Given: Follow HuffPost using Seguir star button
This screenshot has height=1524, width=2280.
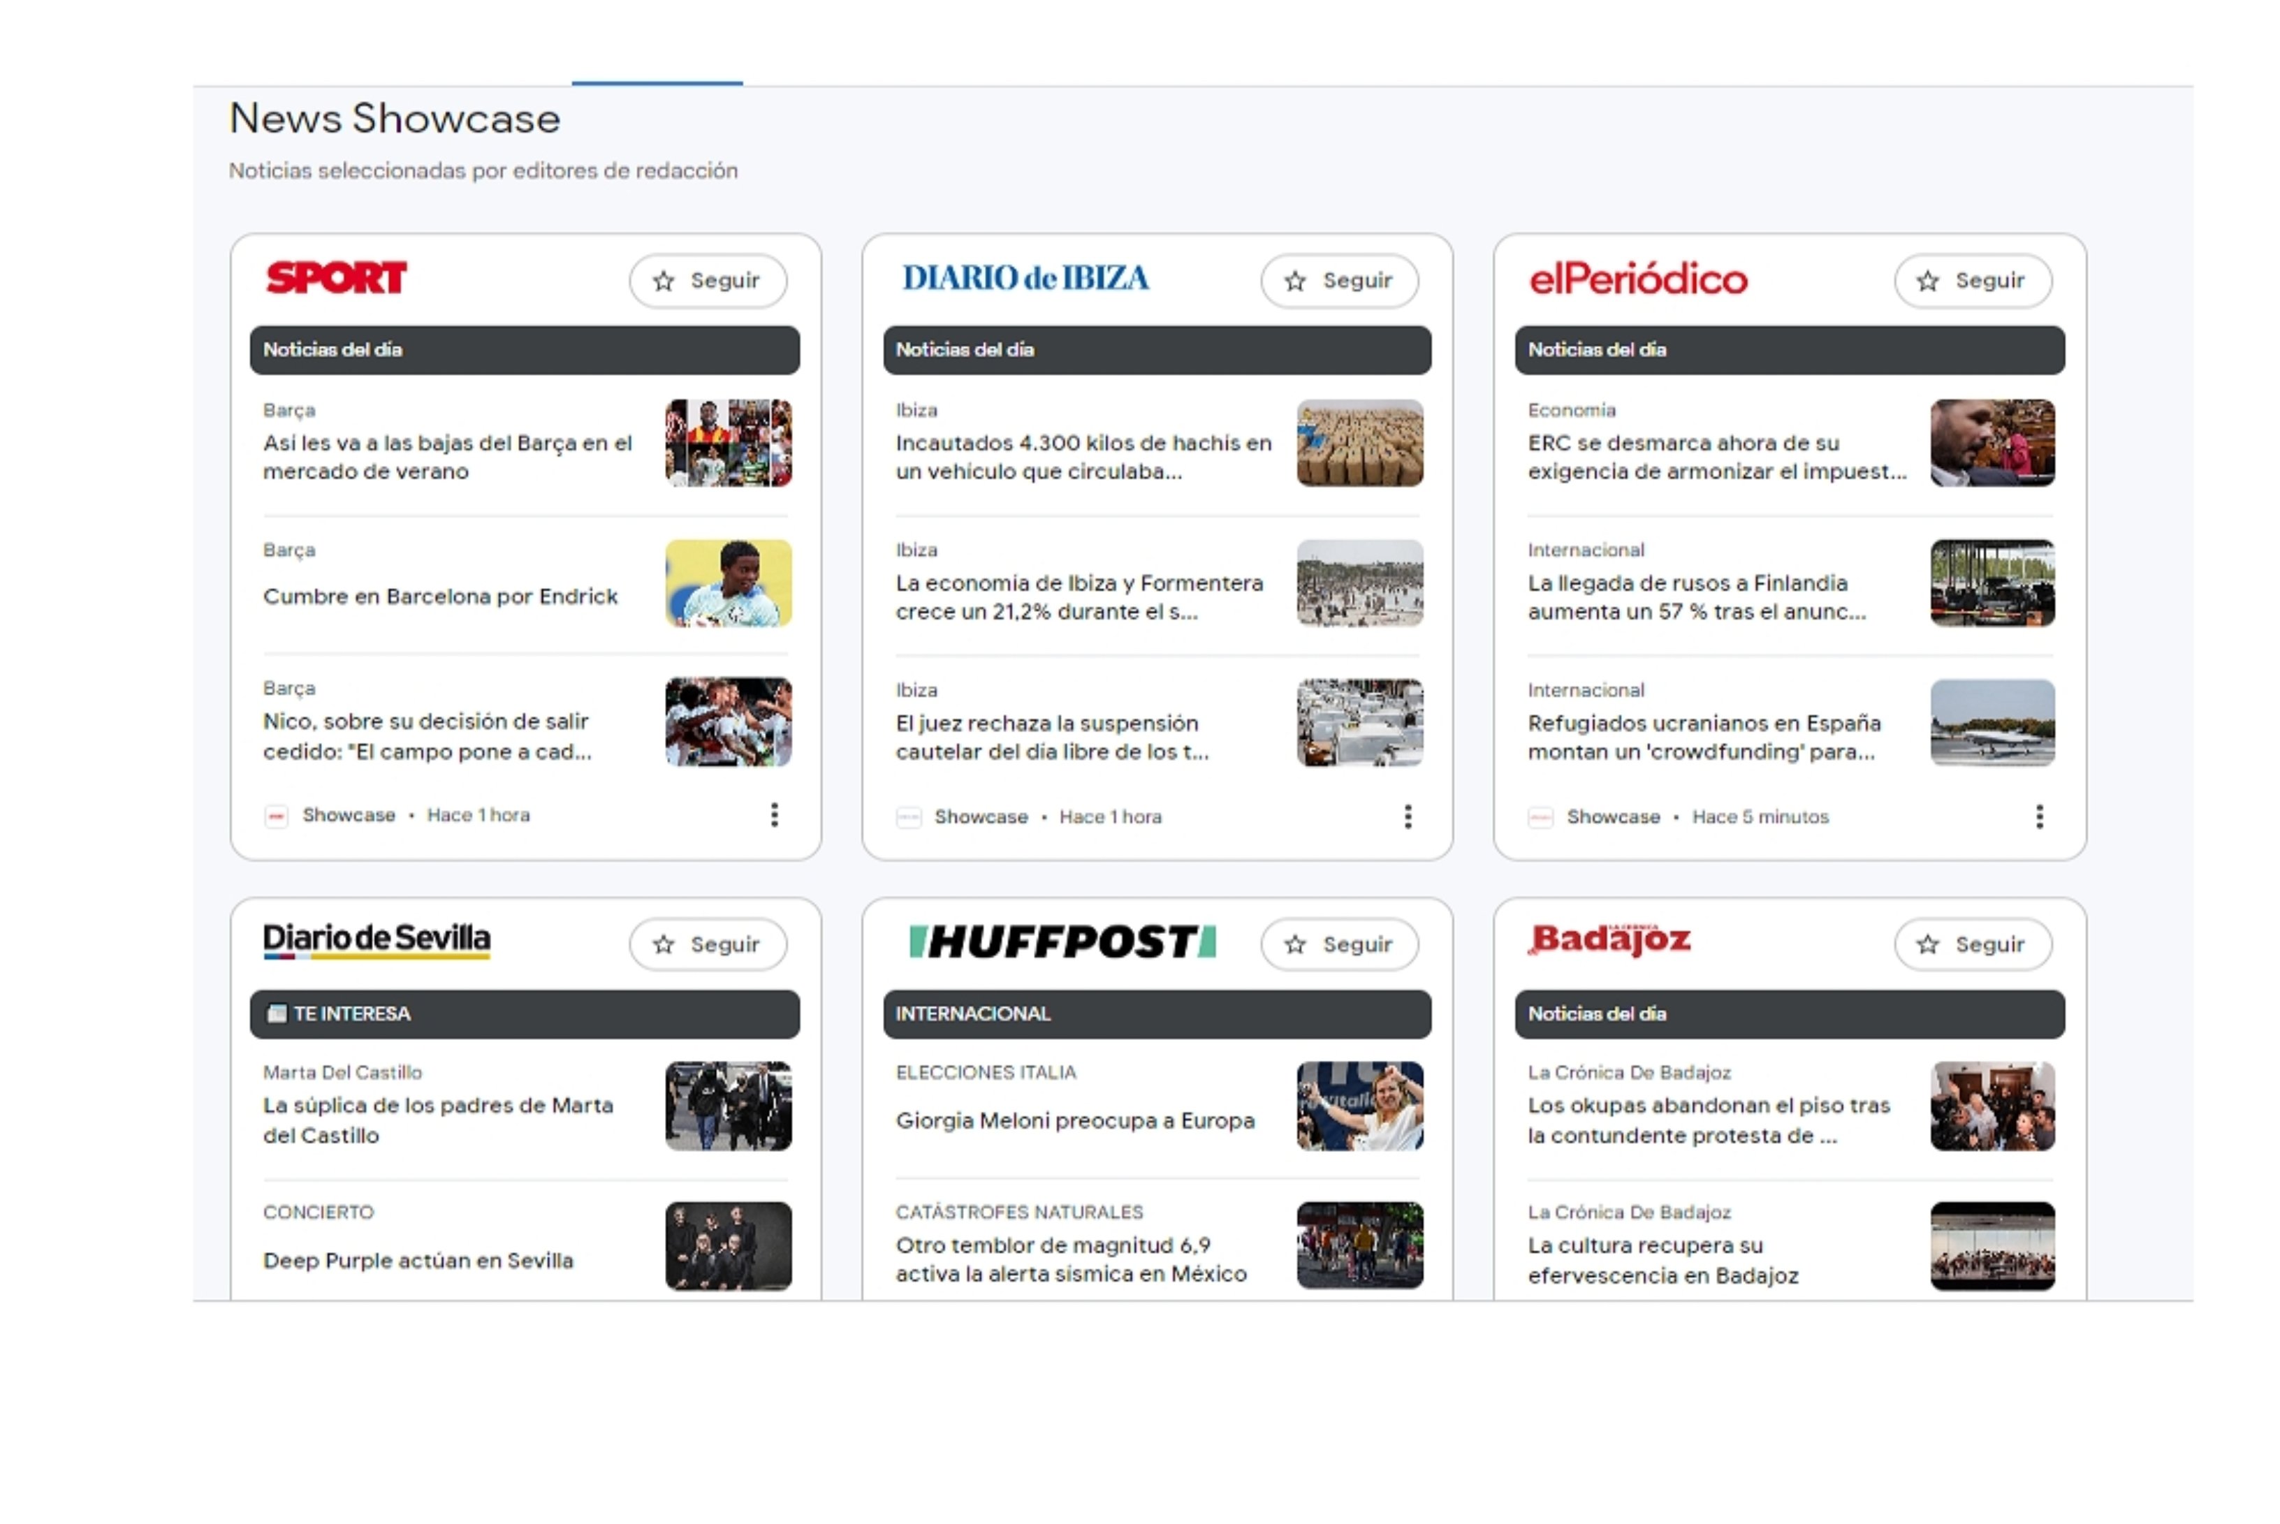Looking at the screenshot, I should 1339,945.
